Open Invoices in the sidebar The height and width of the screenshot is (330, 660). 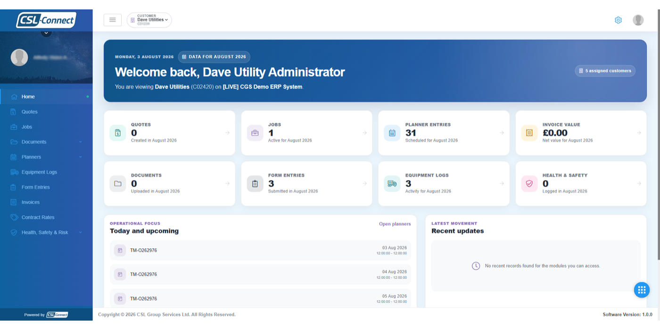46,202
